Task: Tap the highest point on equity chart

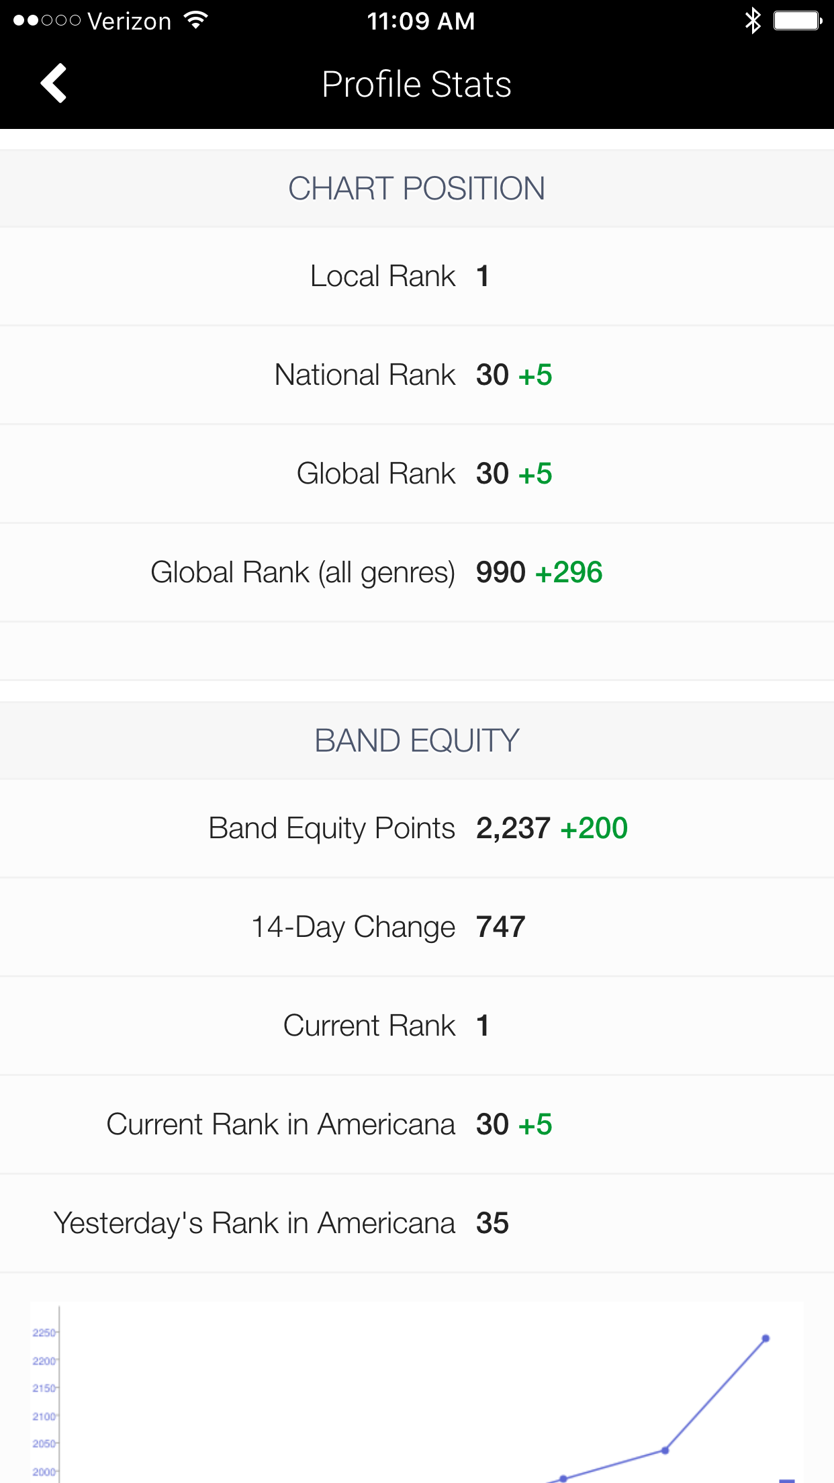Action: coord(766,1339)
